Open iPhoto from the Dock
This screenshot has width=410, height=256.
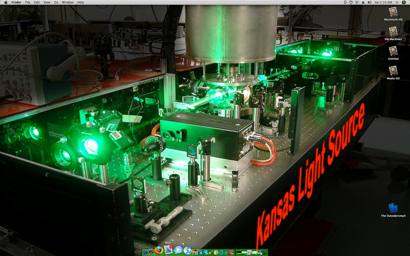[x=195, y=252]
